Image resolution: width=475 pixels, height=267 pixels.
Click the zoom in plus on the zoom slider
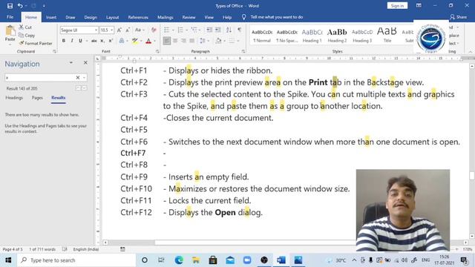[456, 249]
